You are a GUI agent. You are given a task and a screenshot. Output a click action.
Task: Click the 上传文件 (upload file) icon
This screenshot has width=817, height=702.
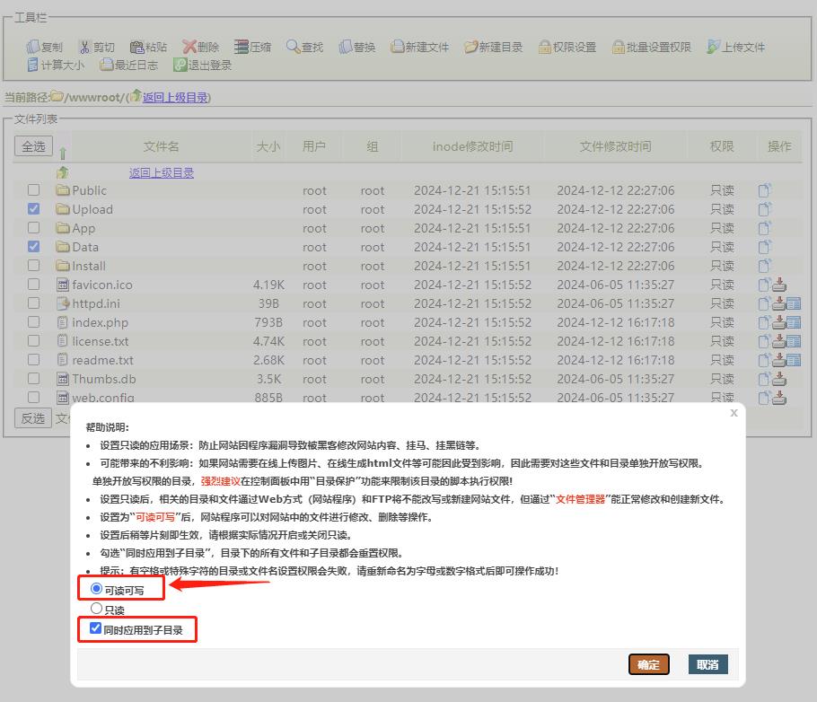[735, 47]
